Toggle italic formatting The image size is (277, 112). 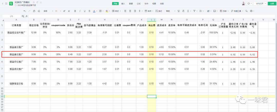80,11
